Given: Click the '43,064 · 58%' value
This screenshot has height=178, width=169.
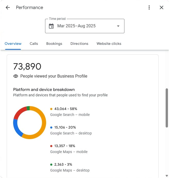Looking at the screenshot, I should pos(66,109).
